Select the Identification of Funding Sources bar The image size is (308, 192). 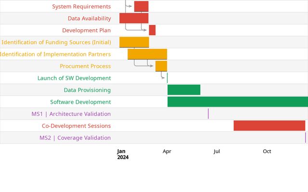[134, 42]
